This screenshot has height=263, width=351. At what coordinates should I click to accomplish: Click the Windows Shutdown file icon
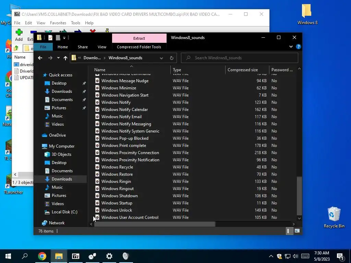[97, 196]
